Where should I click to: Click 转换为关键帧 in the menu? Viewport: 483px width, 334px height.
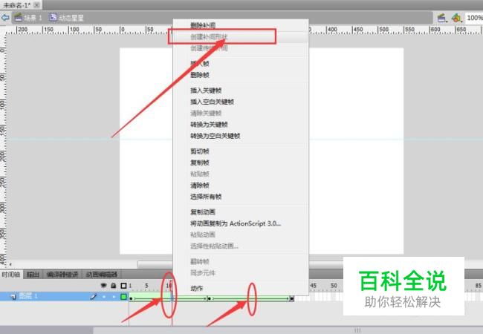coord(209,125)
